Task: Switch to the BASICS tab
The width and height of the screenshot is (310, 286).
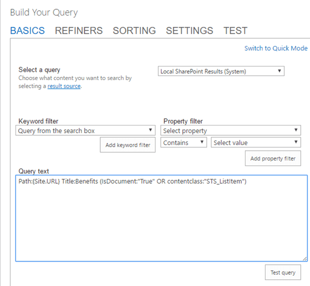Action: (27, 31)
